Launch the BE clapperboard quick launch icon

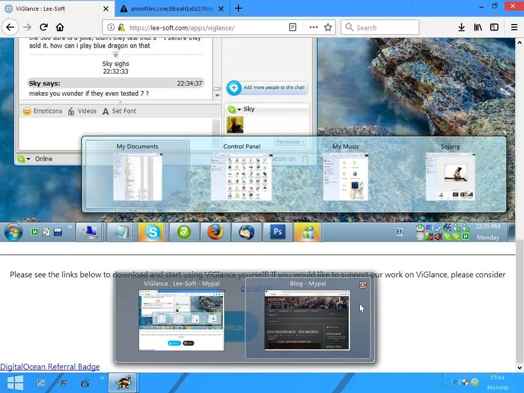tap(85, 383)
